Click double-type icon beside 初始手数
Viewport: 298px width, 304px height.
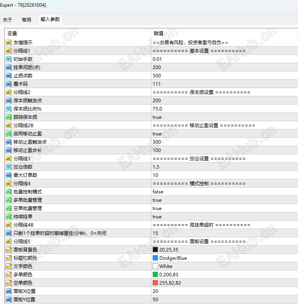9,59
